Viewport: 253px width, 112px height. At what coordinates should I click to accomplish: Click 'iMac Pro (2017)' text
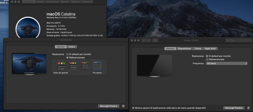(x=54, y=23)
